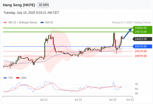Click the black 24423.00 current price tag
This screenshot has height=104, width=153.
pos(141,39)
